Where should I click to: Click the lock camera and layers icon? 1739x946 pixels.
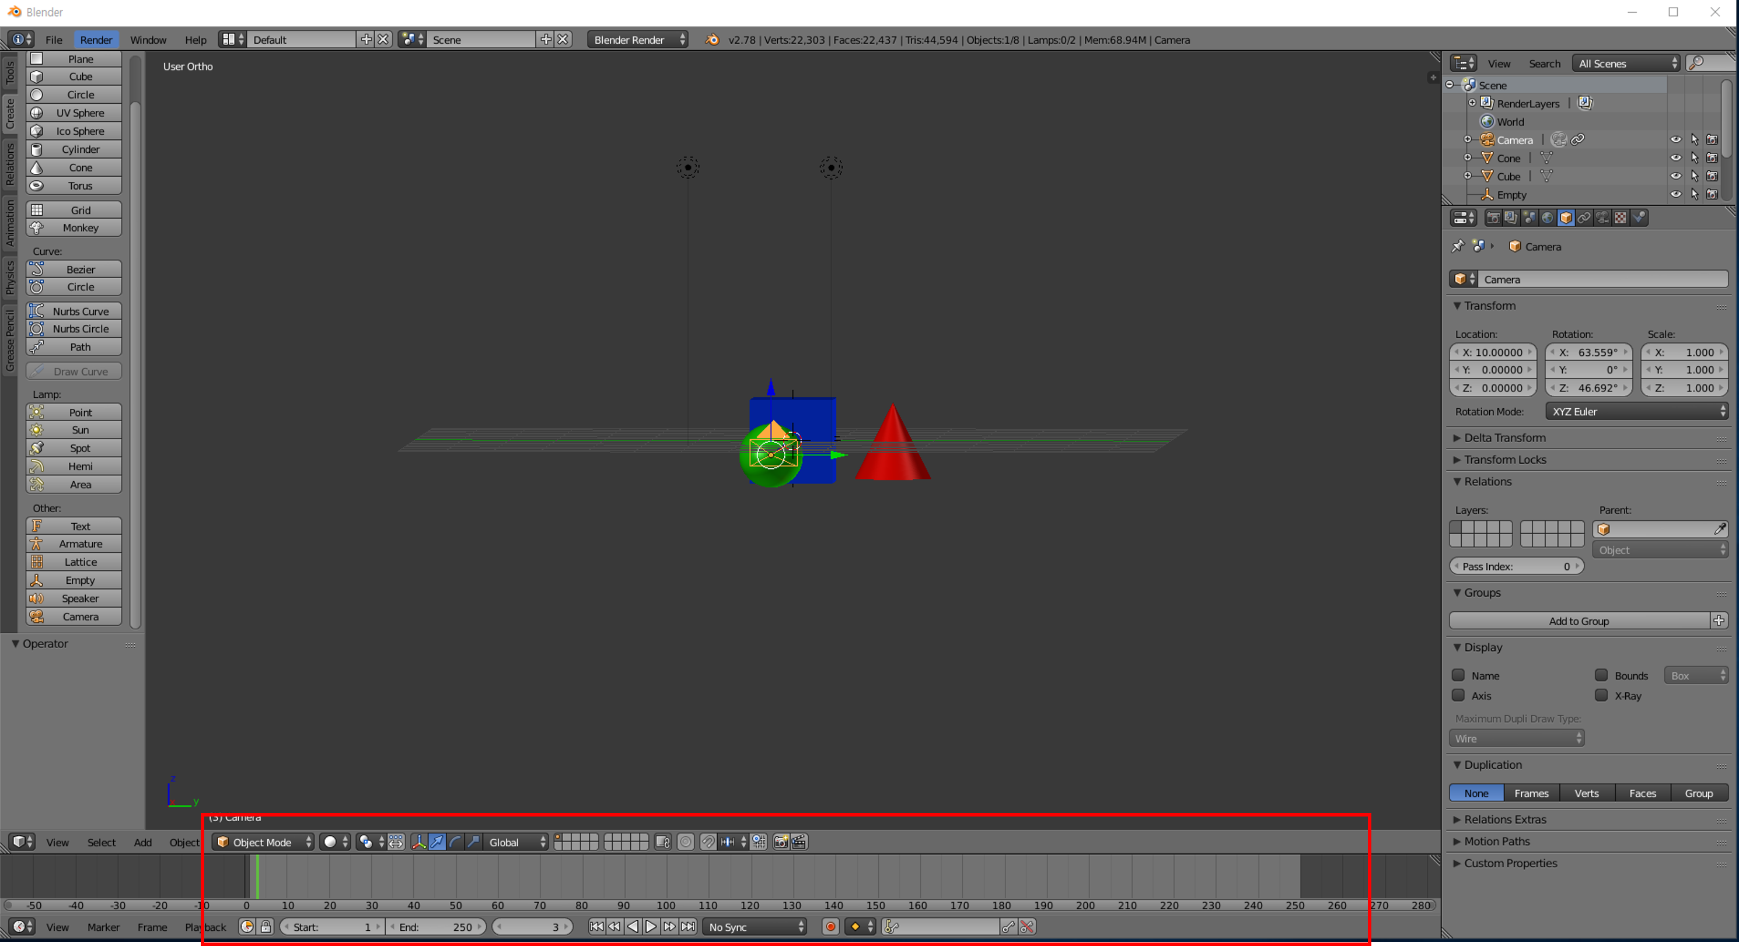[x=662, y=842]
